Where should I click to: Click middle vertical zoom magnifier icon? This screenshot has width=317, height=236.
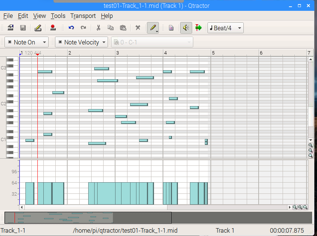[x=311, y=150]
